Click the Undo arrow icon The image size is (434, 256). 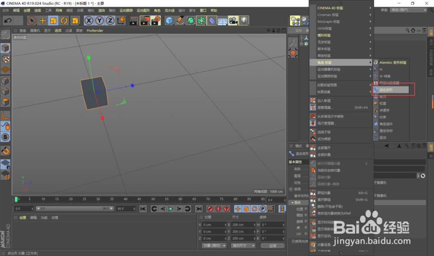coord(8,20)
